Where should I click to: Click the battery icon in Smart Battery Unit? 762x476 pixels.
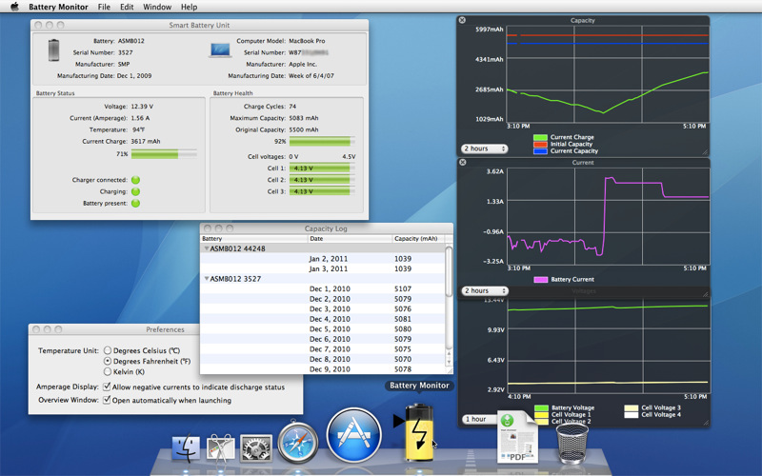click(54, 50)
